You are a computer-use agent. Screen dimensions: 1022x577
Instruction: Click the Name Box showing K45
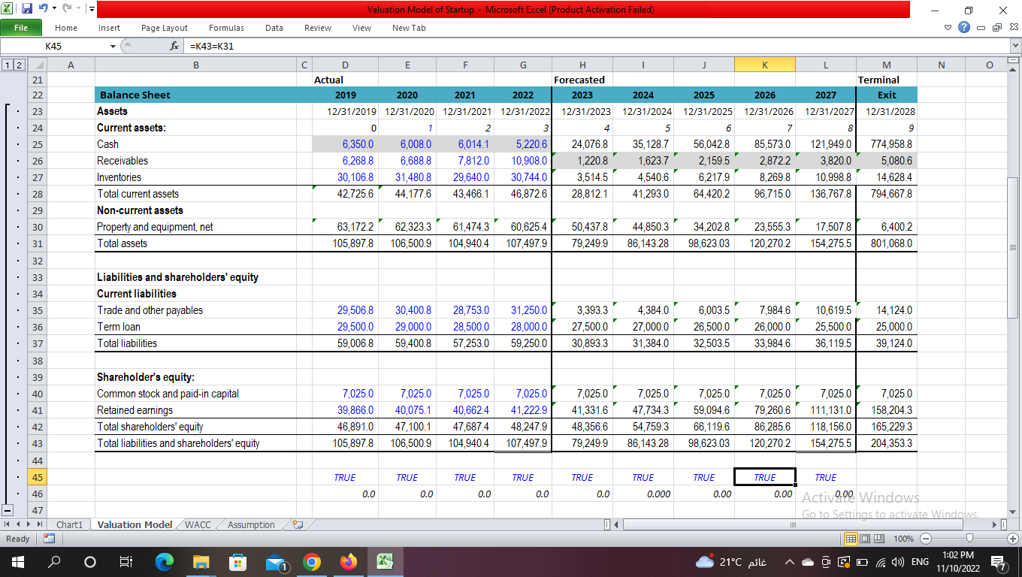point(55,46)
